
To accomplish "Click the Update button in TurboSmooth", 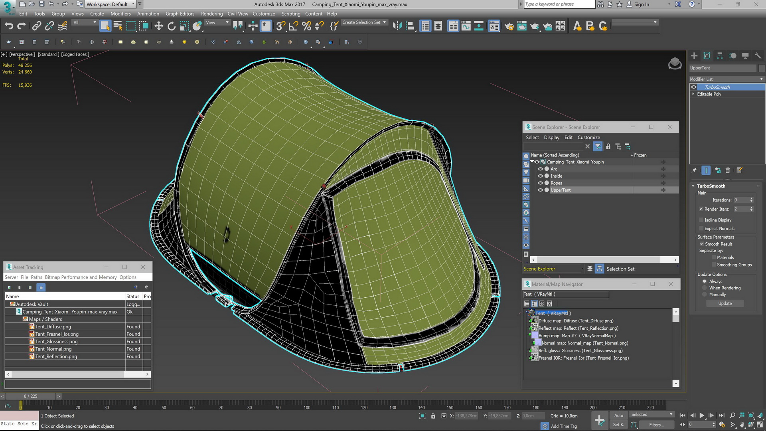I will [x=725, y=304].
